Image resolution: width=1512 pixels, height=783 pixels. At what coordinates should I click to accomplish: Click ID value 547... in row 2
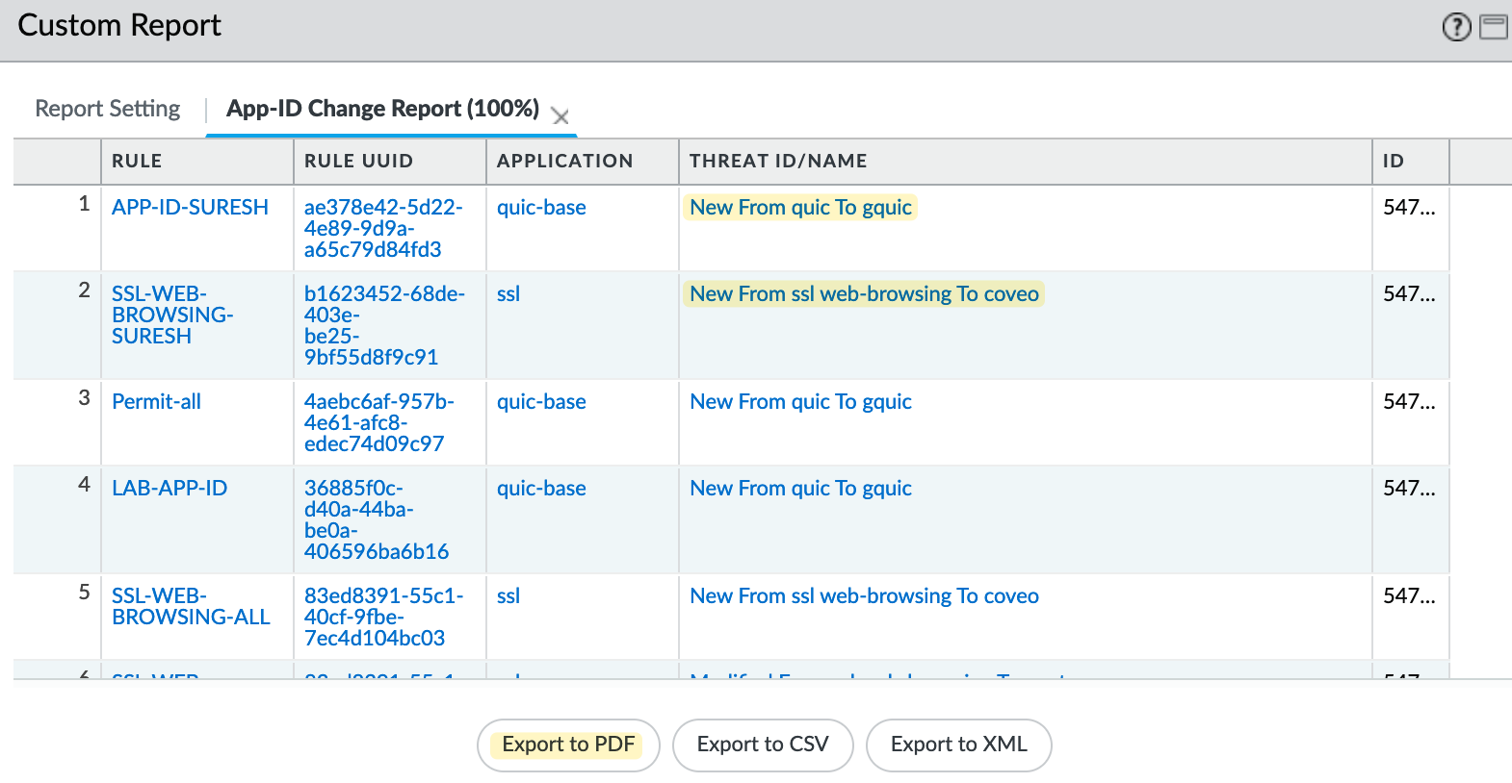(x=1409, y=294)
